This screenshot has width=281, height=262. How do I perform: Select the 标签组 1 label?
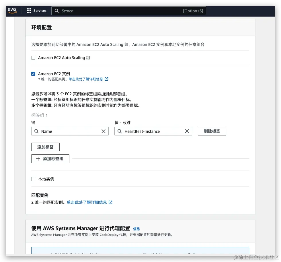[40, 115]
